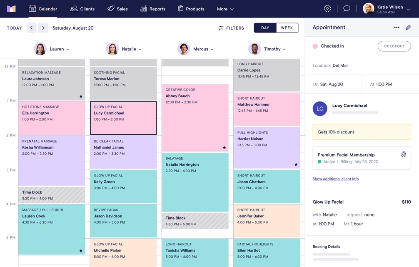Open the More menu dropdown

click(x=225, y=9)
